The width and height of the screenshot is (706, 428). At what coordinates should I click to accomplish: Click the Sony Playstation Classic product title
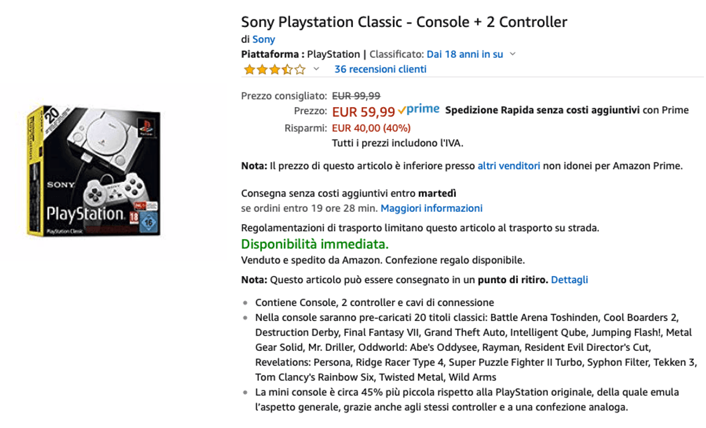404,22
